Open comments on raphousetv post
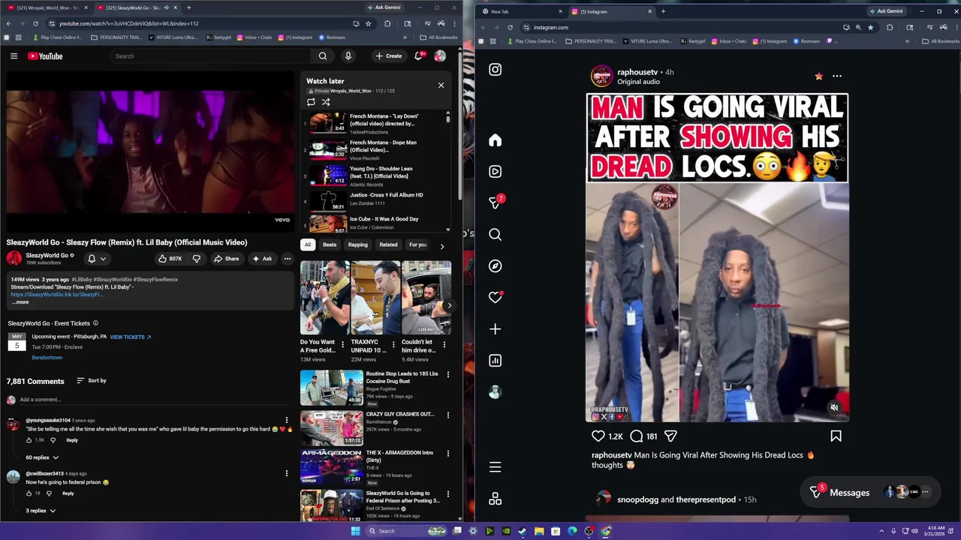 pos(637,436)
